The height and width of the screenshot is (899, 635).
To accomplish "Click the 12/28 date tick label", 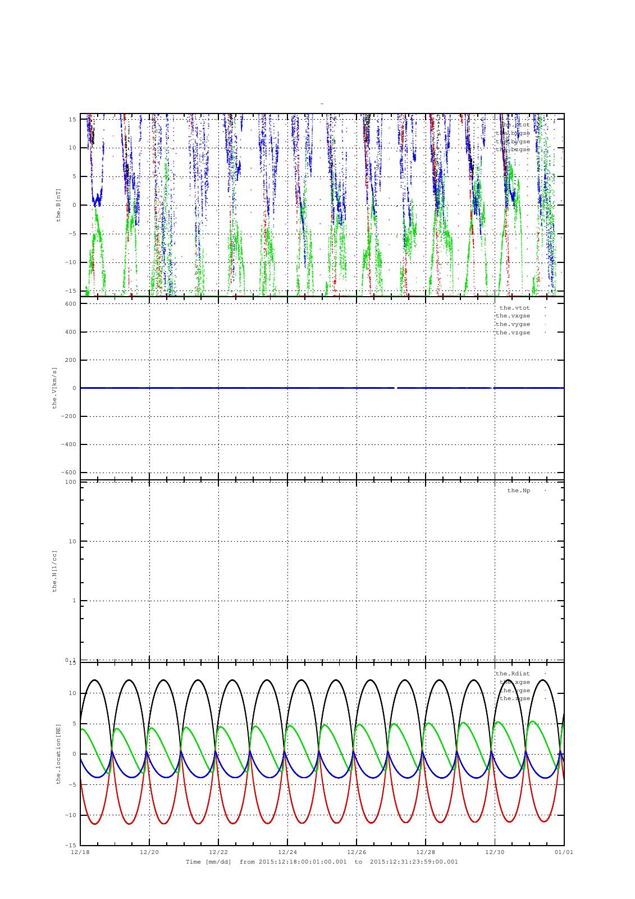I will pyautogui.click(x=426, y=852).
